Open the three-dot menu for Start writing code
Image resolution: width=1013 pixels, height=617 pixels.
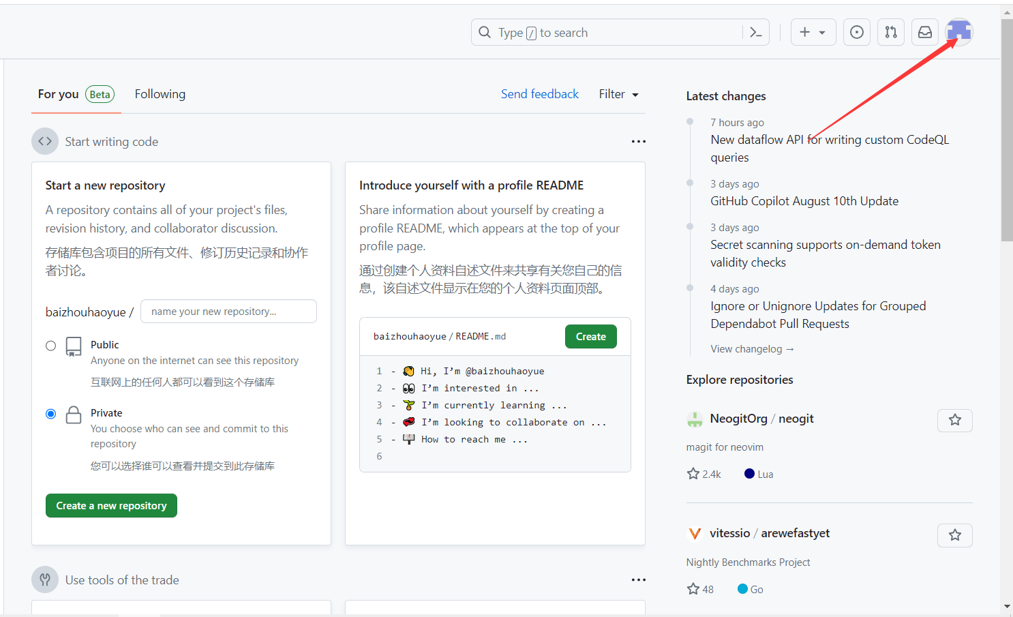point(638,141)
